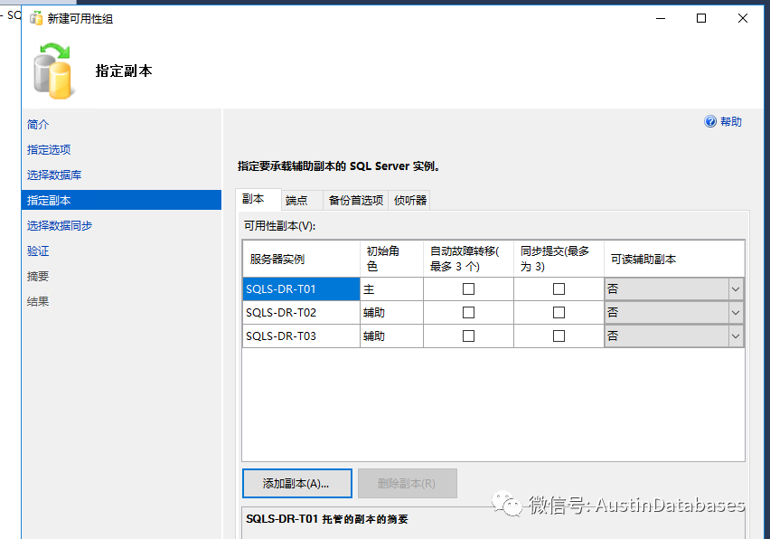Click the 帮助 help link
This screenshot has height=539, width=770.
coord(731,121)
